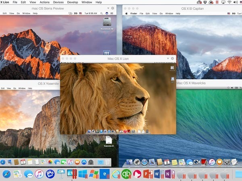Click the Sierra clock reading Tue 9:36 AM
The height and width of the screenshot is (181, 242).
[91, 13]
